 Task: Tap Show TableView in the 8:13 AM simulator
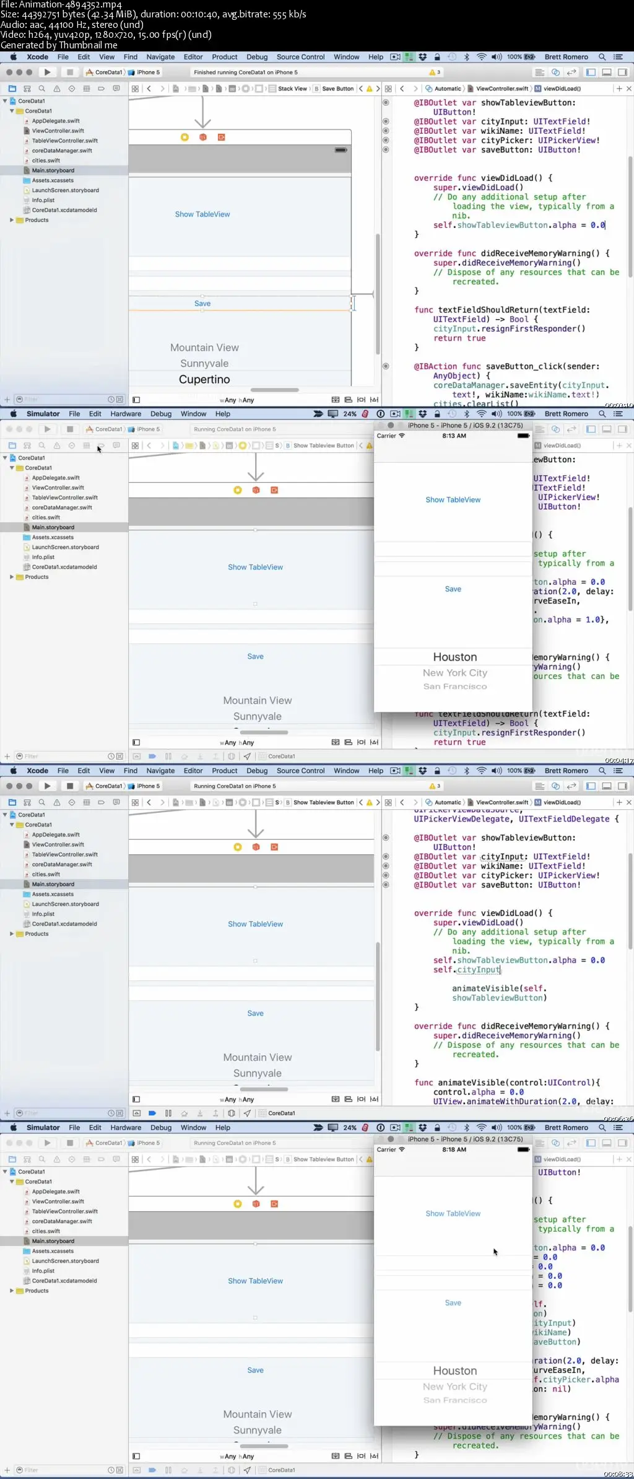coord(453,500)
